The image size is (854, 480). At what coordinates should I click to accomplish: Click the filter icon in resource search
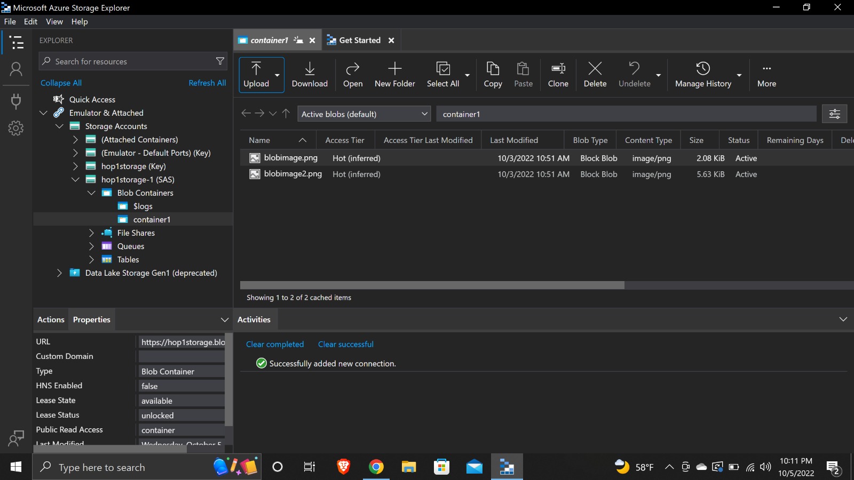[x=220, y=61]
